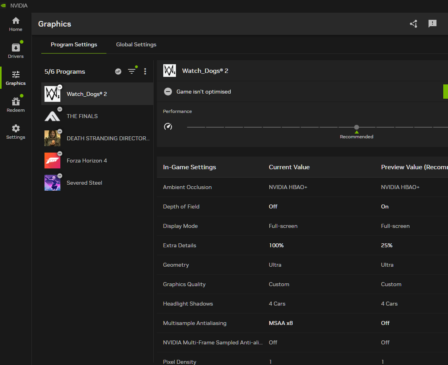The width and height of the screenshot is (448, 365).
Task: Click Forza Horizon 4 game icon
Action: [52, 161]
